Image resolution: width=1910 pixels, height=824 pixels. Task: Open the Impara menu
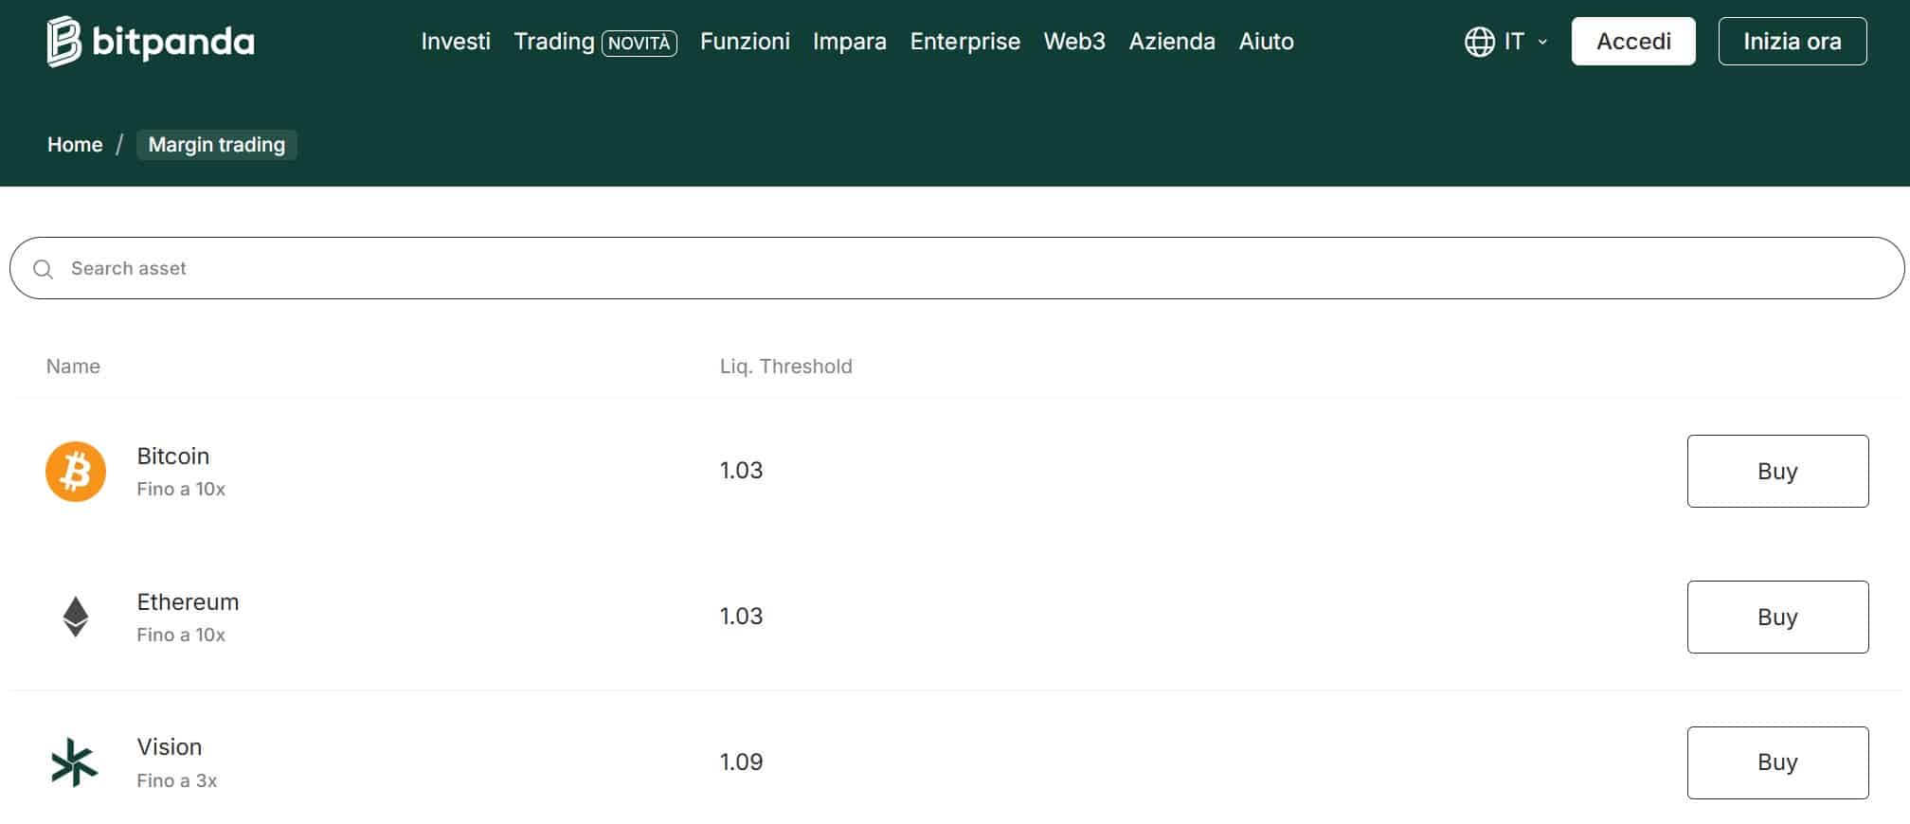(x=850, y=42)
